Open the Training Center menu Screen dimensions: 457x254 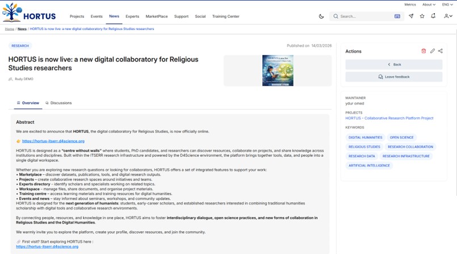(225, 16)
